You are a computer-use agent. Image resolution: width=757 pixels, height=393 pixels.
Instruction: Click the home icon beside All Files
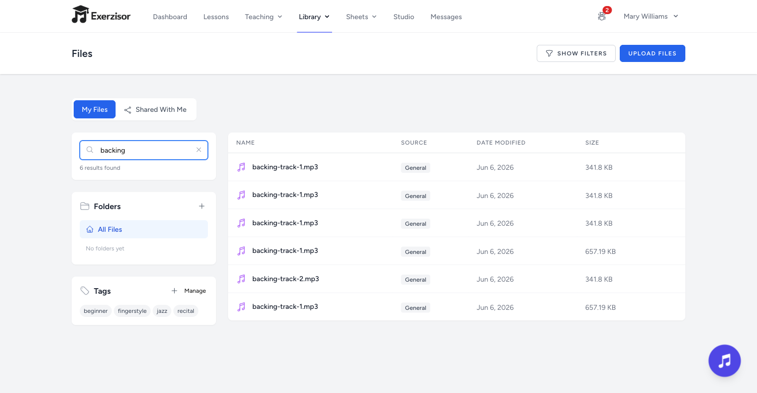click(90, 229)
